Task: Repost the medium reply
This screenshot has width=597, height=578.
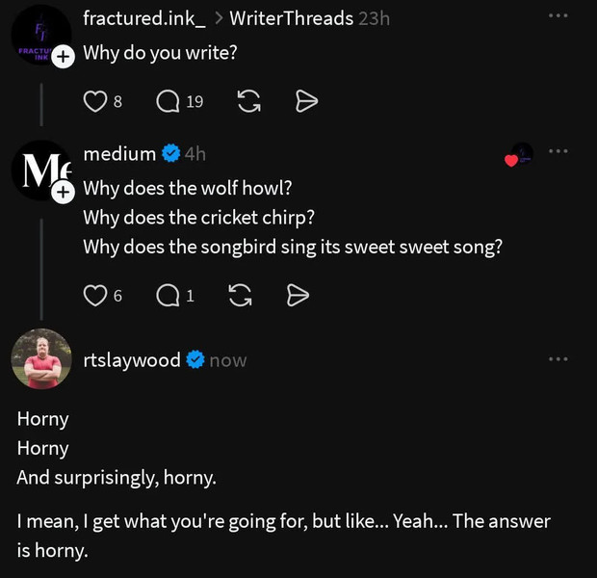Action: point(241,296)
